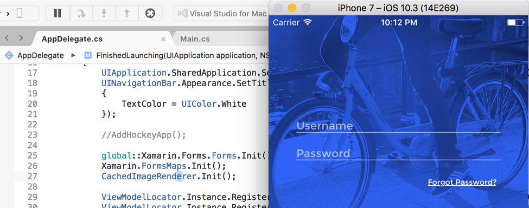
Task: Click the method icon beside FinishedLaunching
Action: 88,56
